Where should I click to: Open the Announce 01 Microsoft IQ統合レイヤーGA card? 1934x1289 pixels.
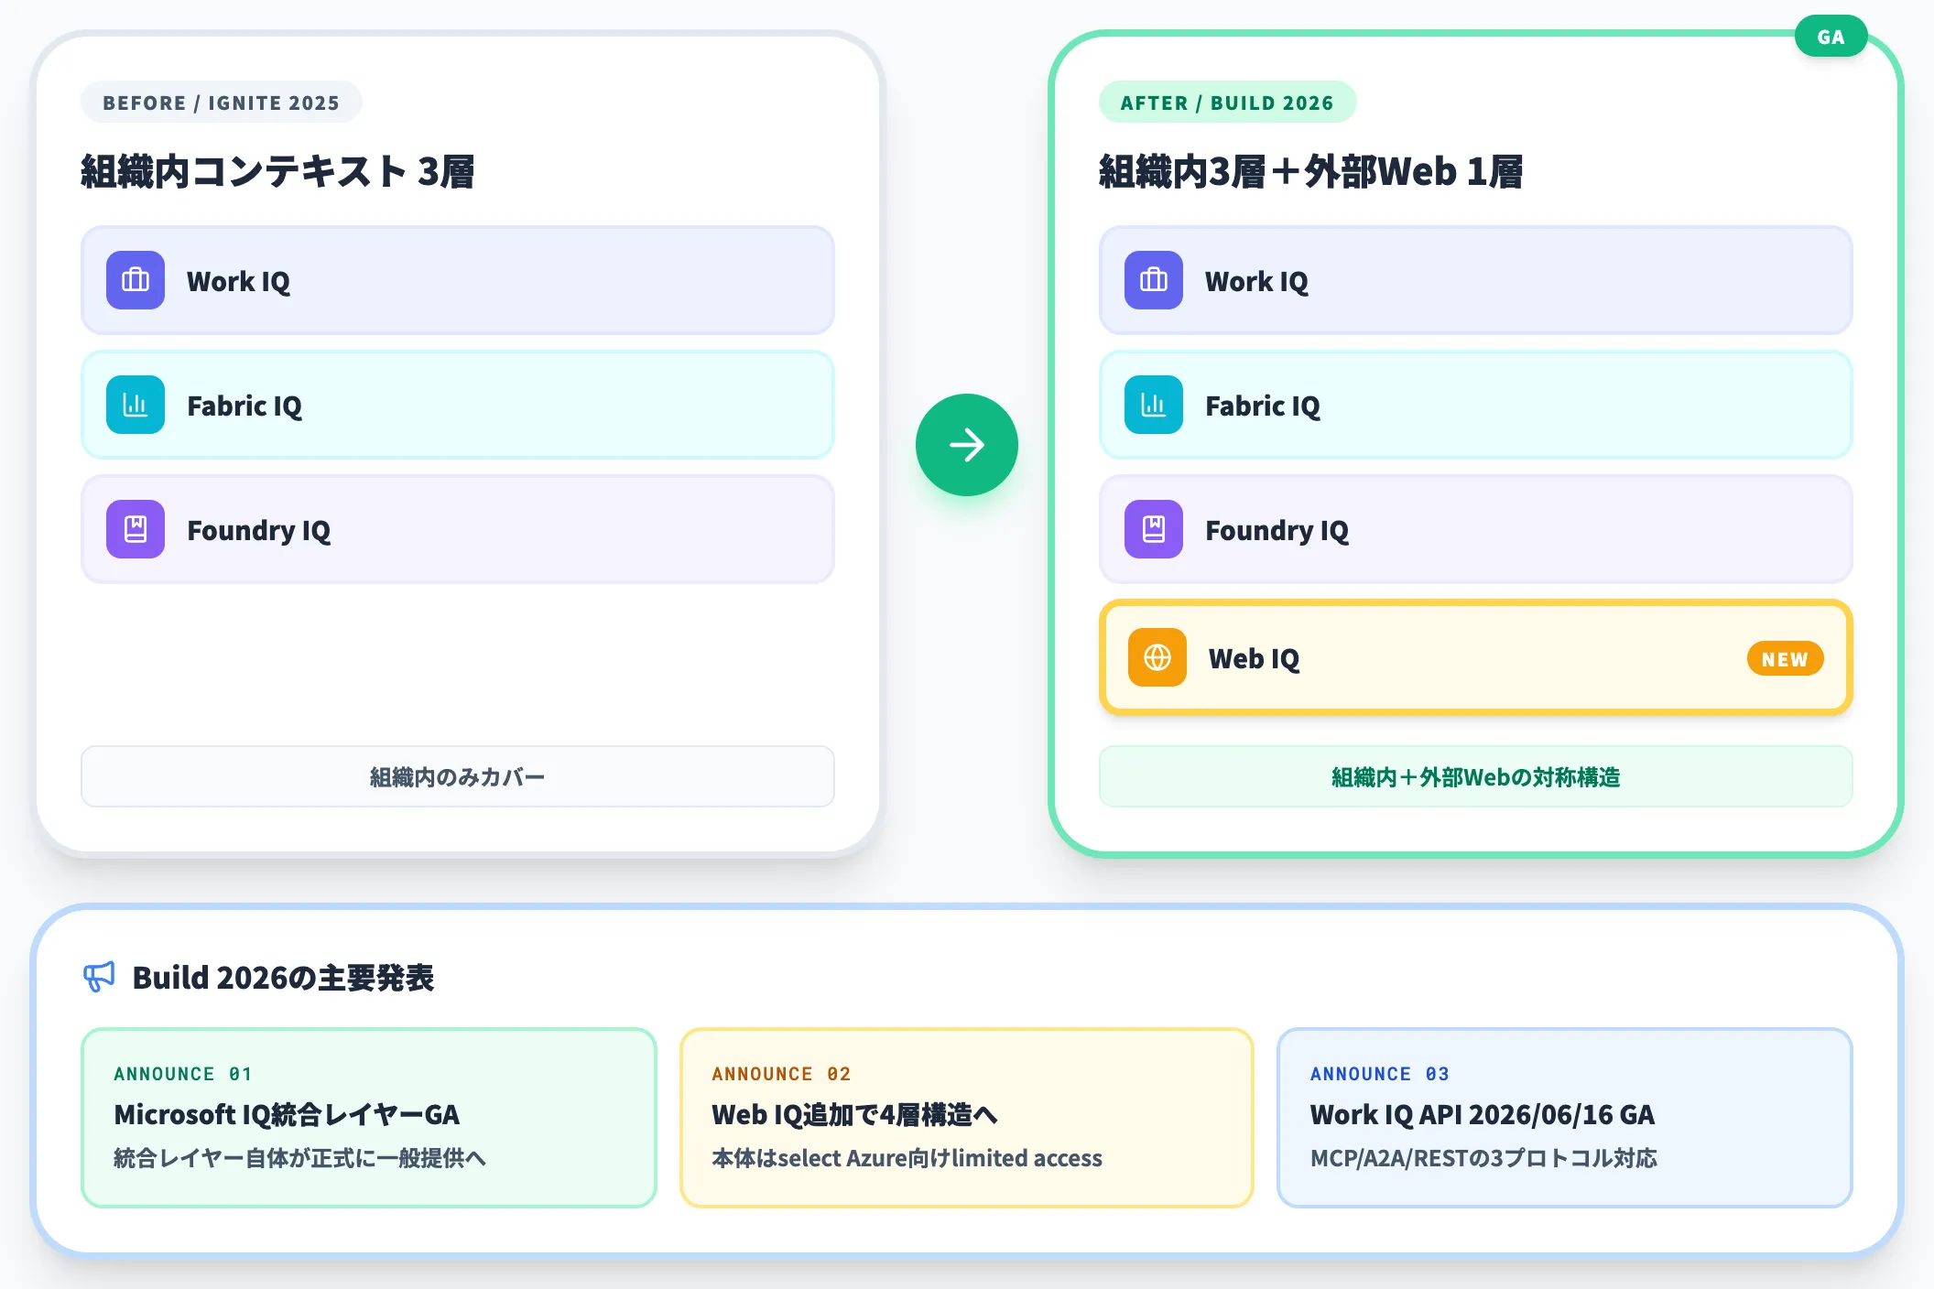[369, 1118]
